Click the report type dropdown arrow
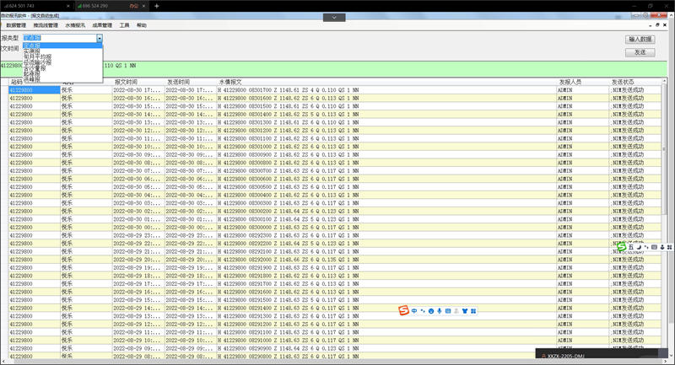675x365 pixels. coord(100,38)
